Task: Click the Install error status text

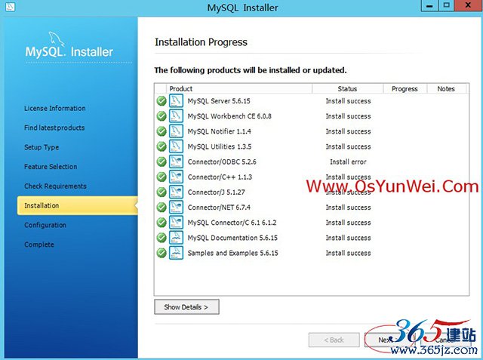Action: (x=348, y=162)
